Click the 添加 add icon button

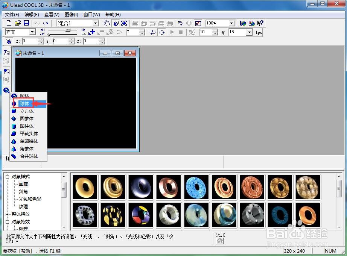point(220,241)
